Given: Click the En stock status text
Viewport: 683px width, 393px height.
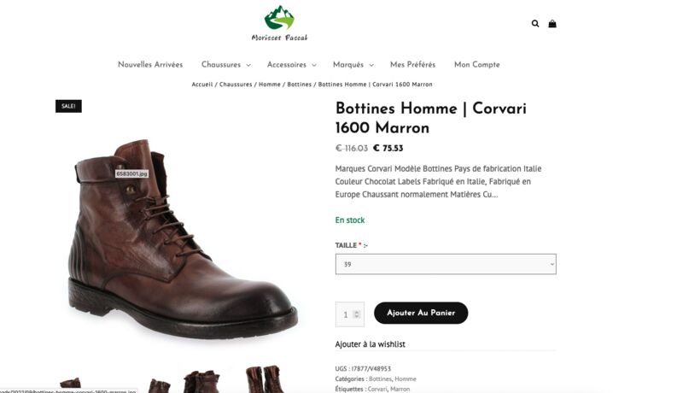Looking at the screenshot, I should click(350, 220).
